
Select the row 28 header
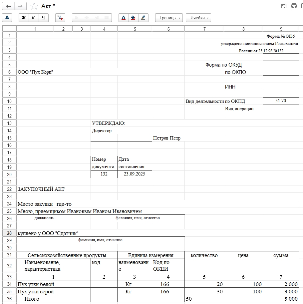point(9,233)
